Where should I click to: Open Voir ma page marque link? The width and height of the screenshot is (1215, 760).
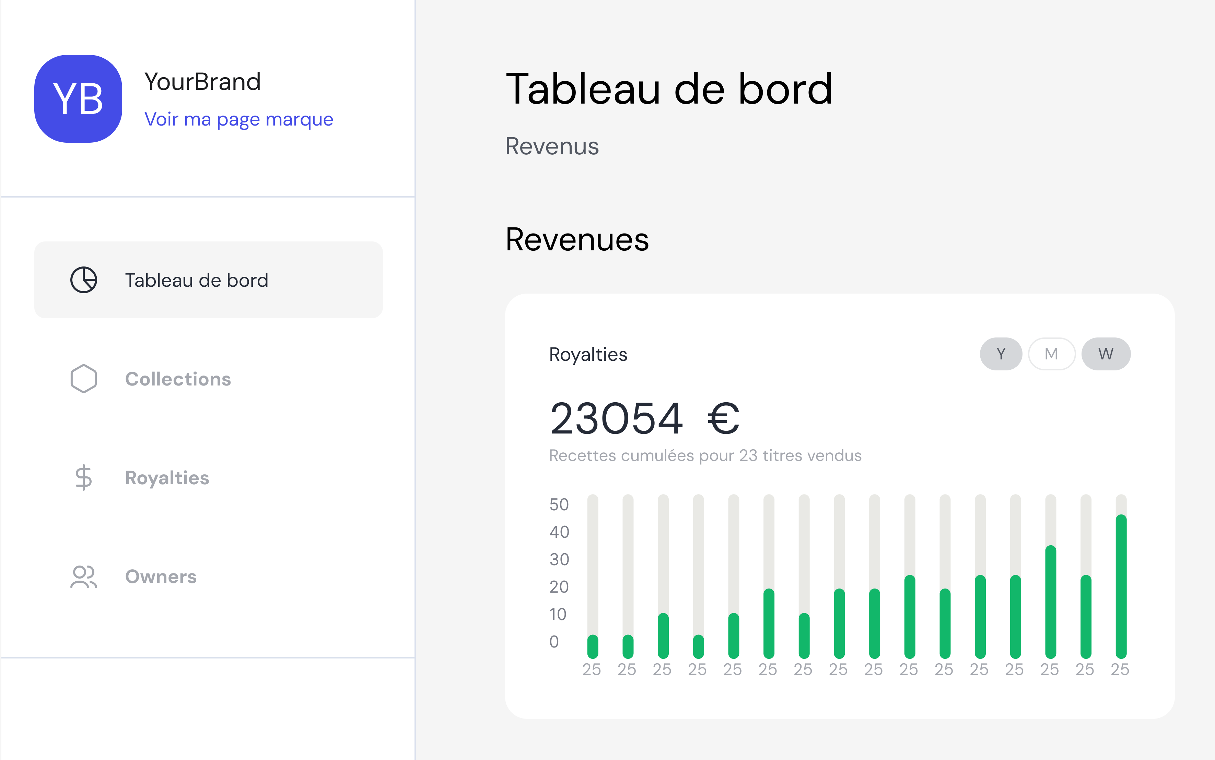coord(238,119)
